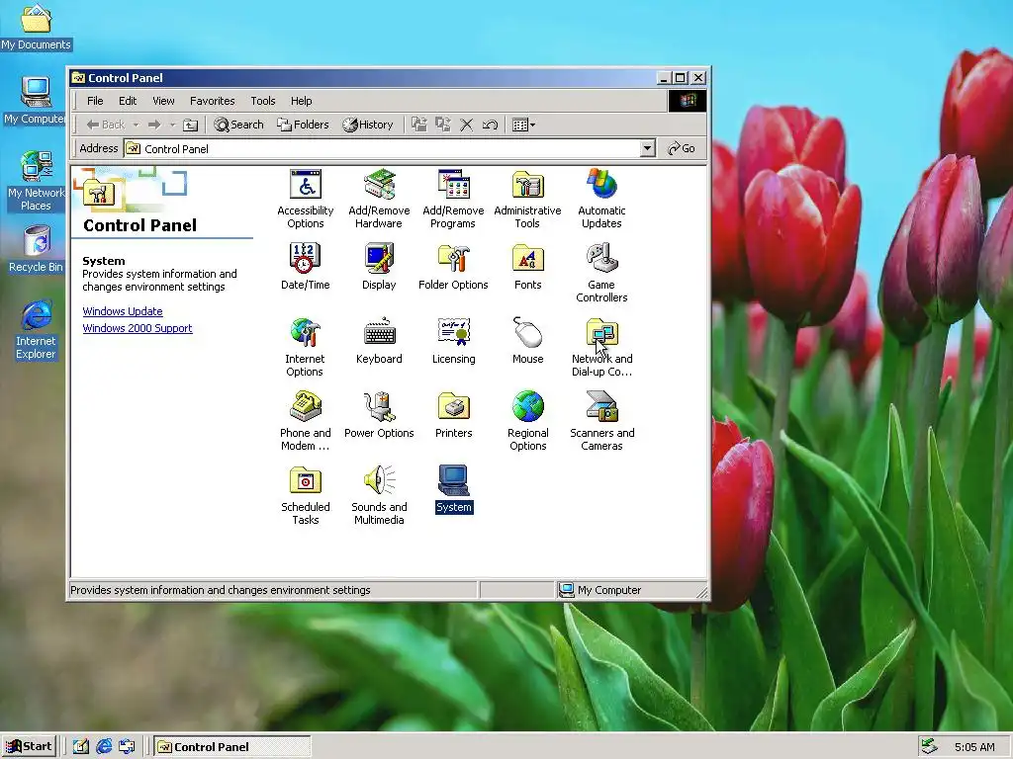
Task: Open the View menu
Action: point(163,101)
